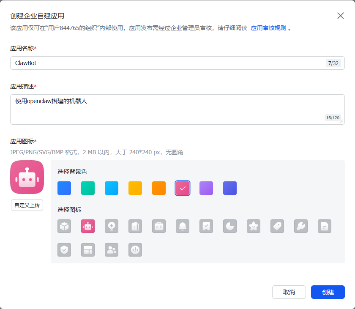Pick the wrench tool app icon
Screen dimensions: 355x309
(301, 226)
